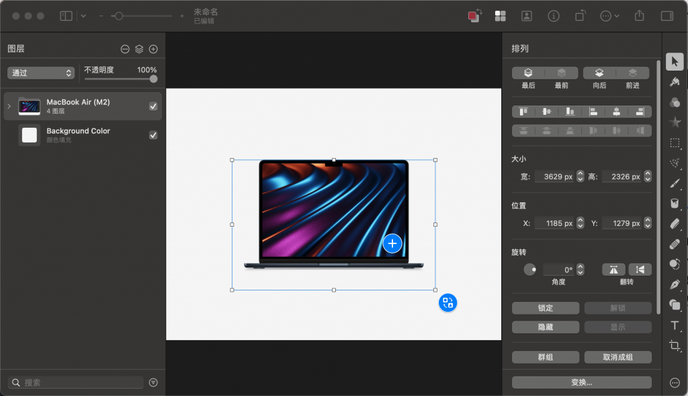The height and width of the screenshot is (396, 688).
Task: Select the Effects tool
Action: click(x=675, y=122)
